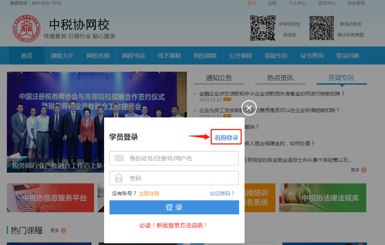
Task: Open 我的课程 in the navigation bar
Action: click(x=205, y=56)
